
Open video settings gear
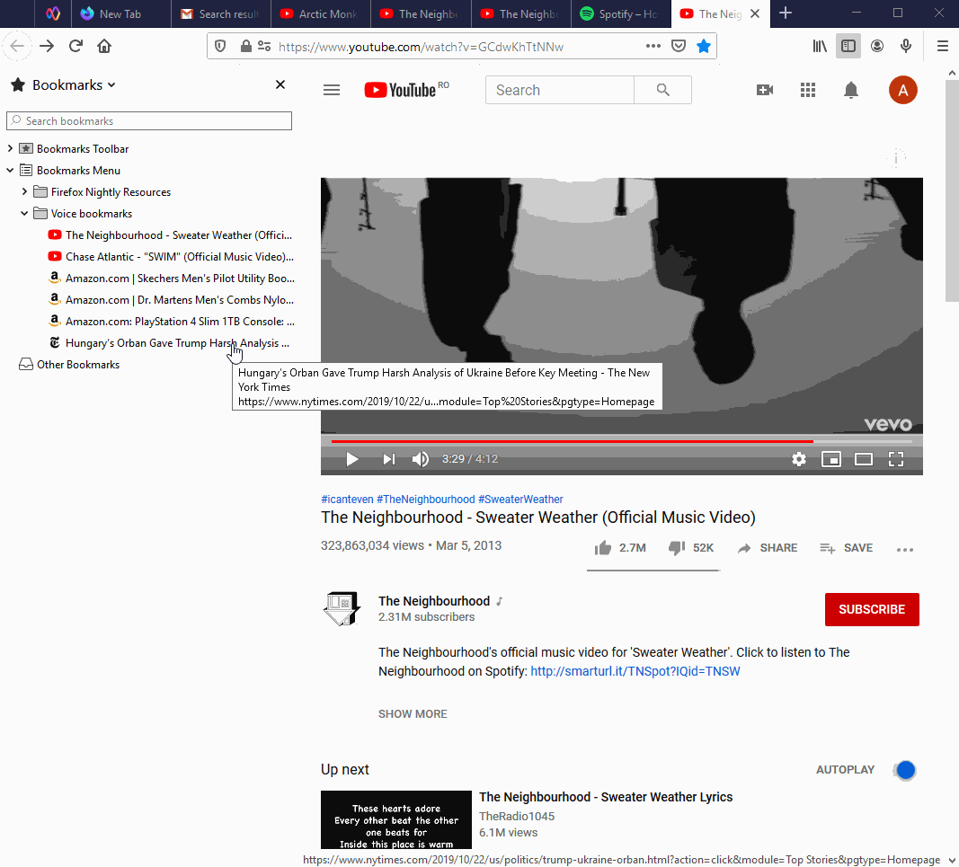(x=799, y=459)
